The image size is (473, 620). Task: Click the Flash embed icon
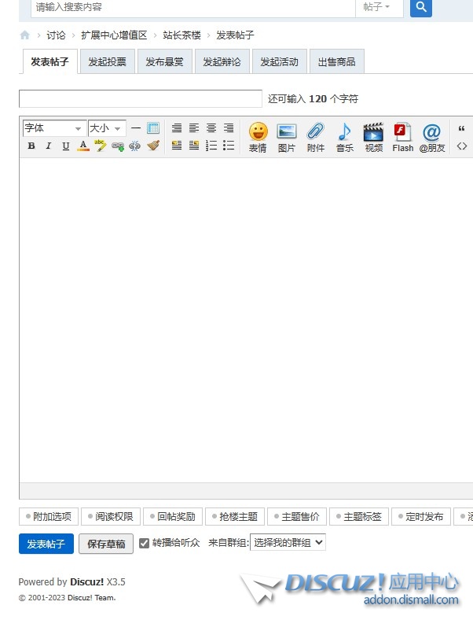click(x=402, y=135)
